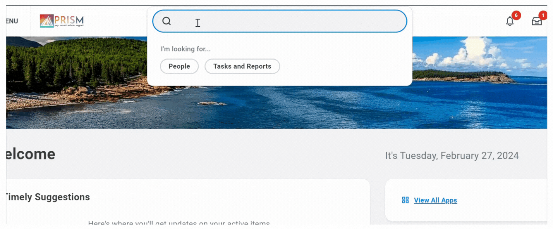Screen dimensions: 553x229
Task: Click the magnifying glass search icon
Action: [166, 21]
